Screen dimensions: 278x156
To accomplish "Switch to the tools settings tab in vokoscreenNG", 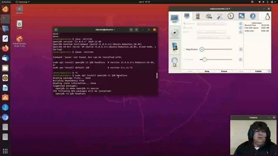I will [220, 16].
